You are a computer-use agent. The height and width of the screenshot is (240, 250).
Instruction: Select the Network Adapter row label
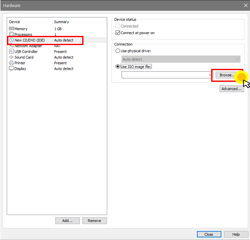click(x=28, y=46)
